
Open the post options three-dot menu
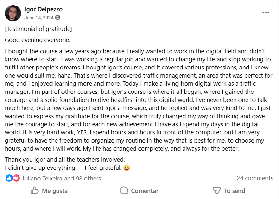coord(266,13)
